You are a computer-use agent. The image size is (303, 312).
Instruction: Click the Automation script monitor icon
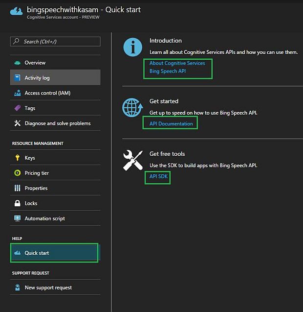click(x=17, y=218)
